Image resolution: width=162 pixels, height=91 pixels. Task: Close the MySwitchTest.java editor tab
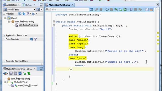point(72,5)
